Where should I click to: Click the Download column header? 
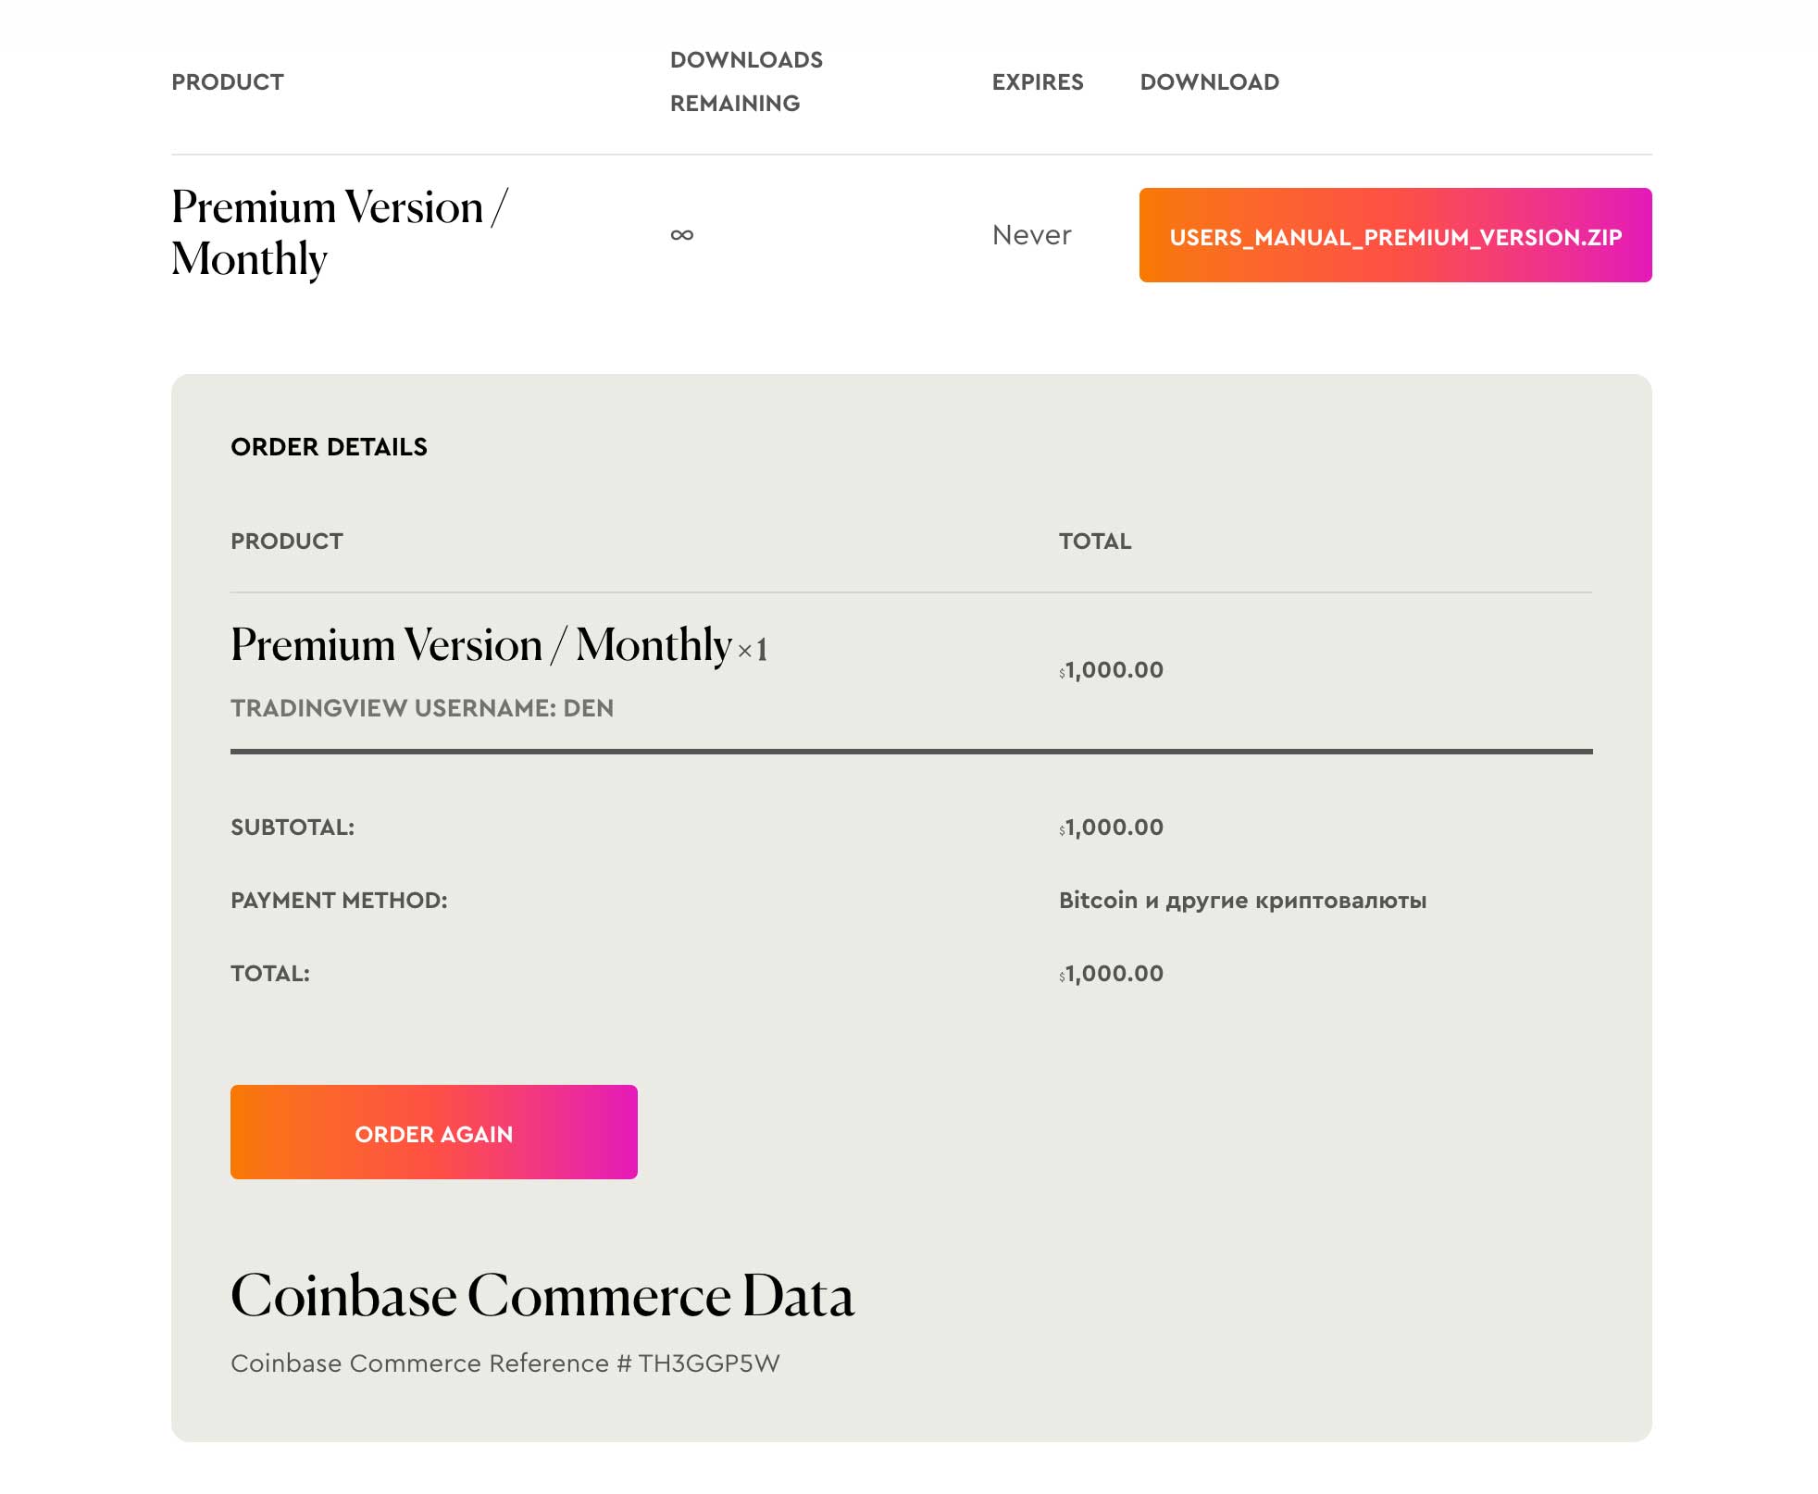(1209, 82)
